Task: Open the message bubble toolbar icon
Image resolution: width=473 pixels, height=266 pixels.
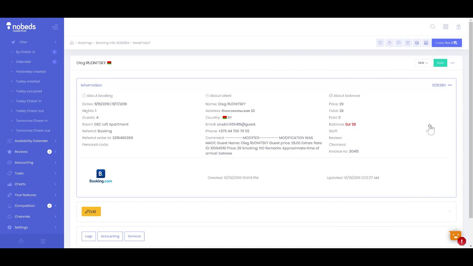Action: tap(399, 43)
